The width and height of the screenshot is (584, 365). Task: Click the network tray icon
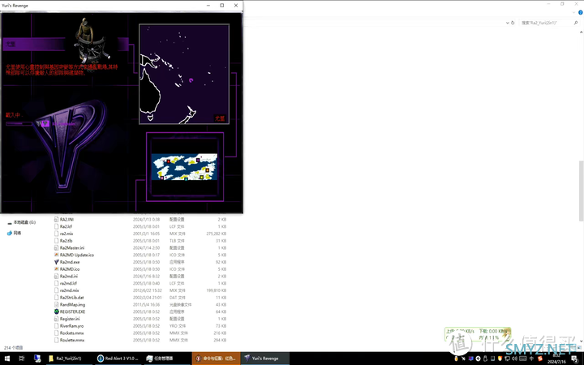tap(507, 359)
